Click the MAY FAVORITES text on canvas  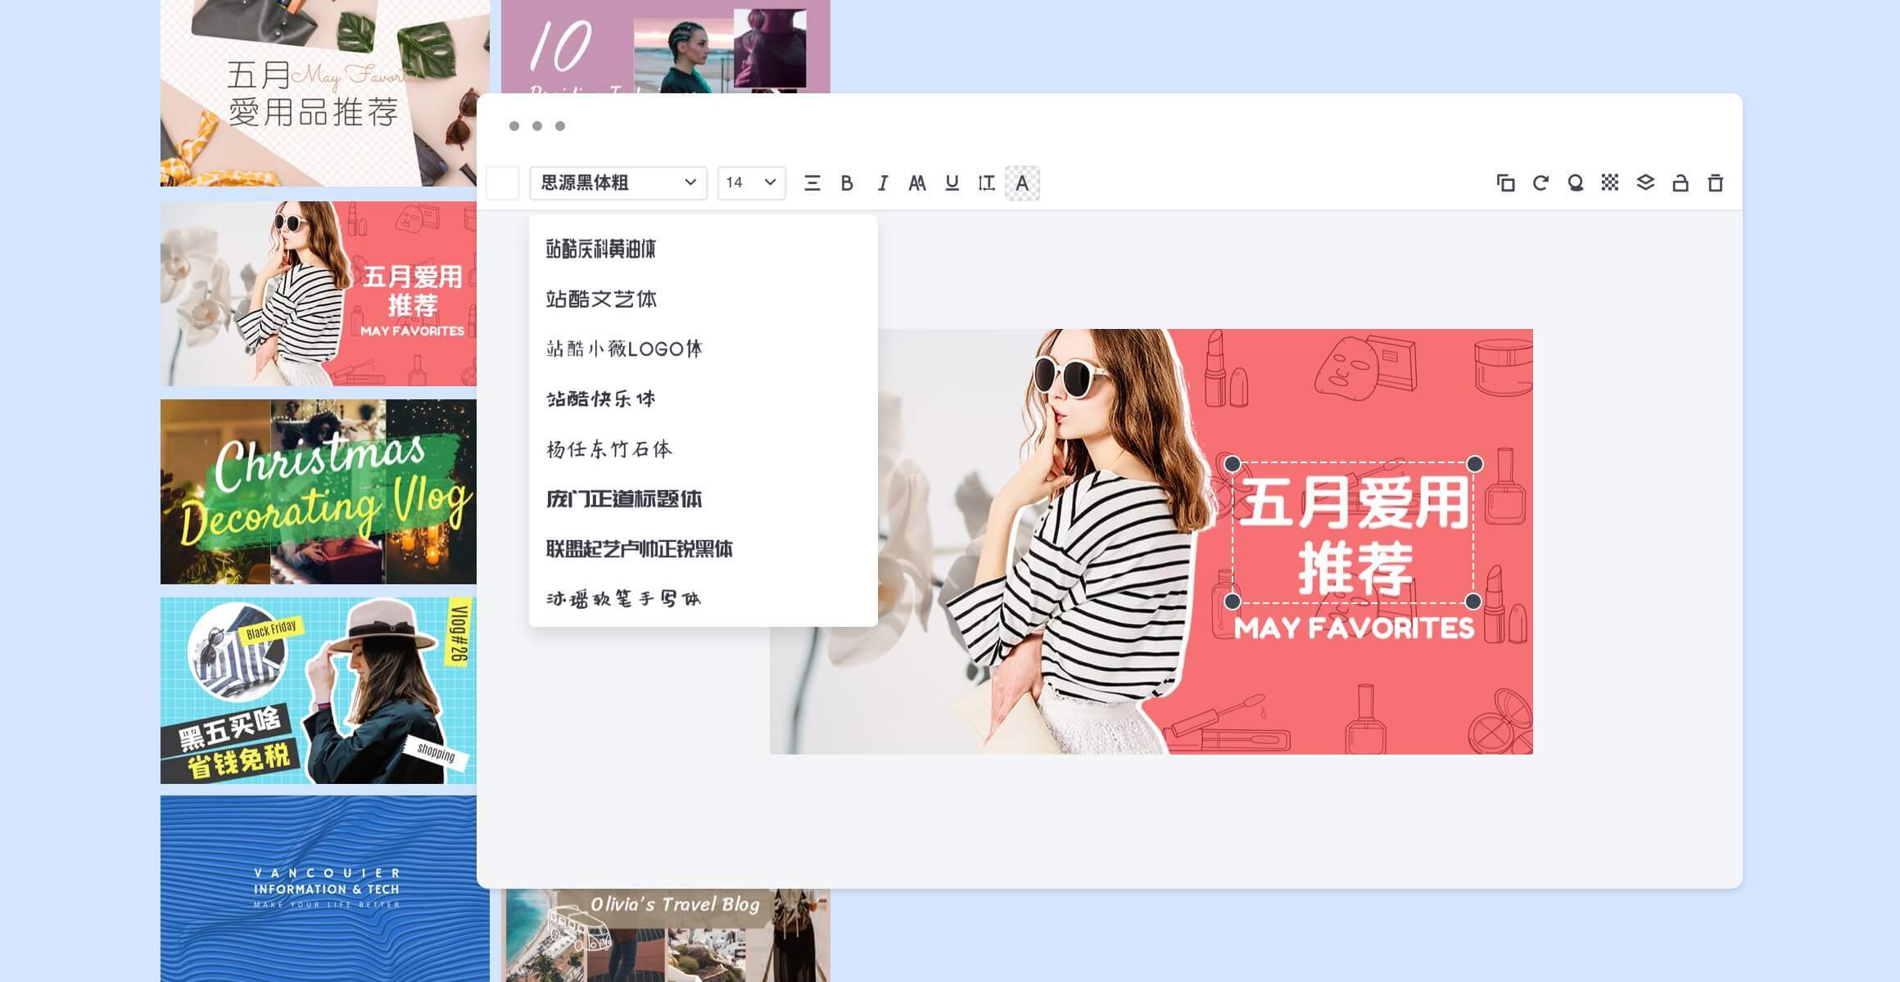(1354, 628)
